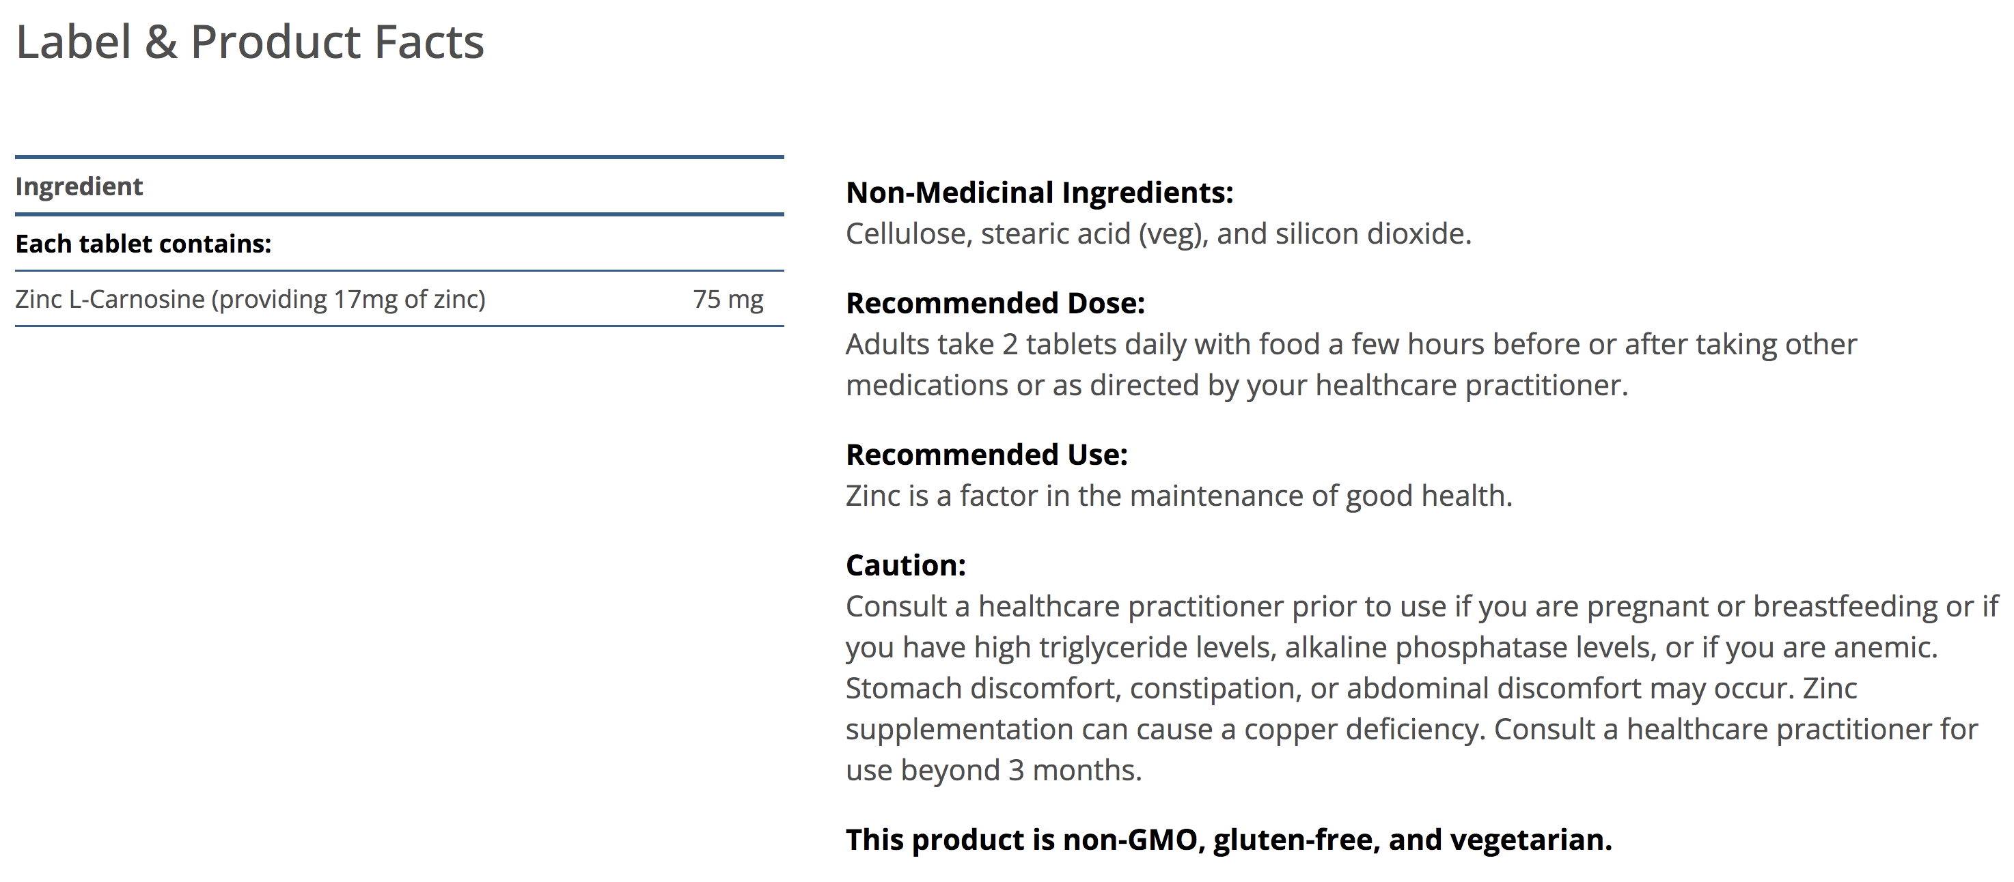Click the "Label & Product Facts" heading

click(250, 42)
